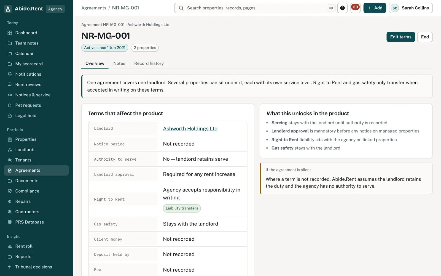
Task: Open the Record history tab
Action: pyautogui.click(x=149, y=63)
